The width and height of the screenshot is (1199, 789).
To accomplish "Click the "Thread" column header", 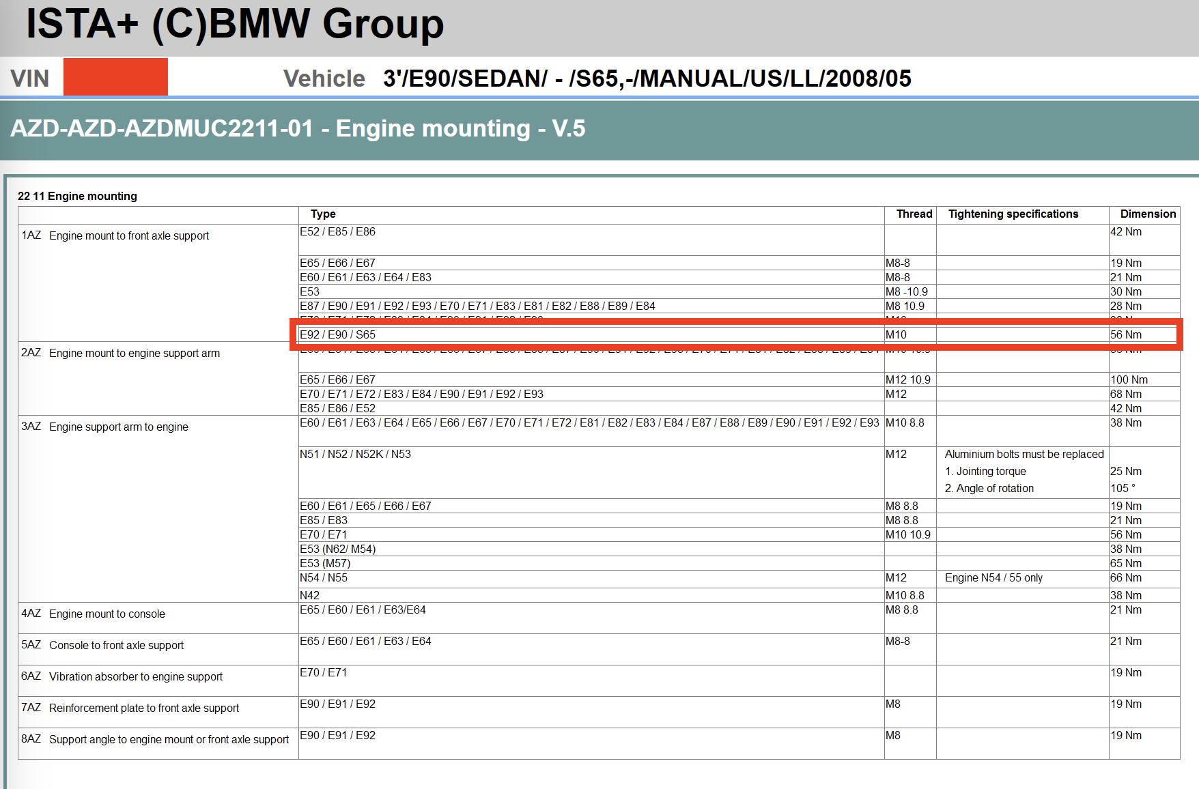I will click(914, 214).
